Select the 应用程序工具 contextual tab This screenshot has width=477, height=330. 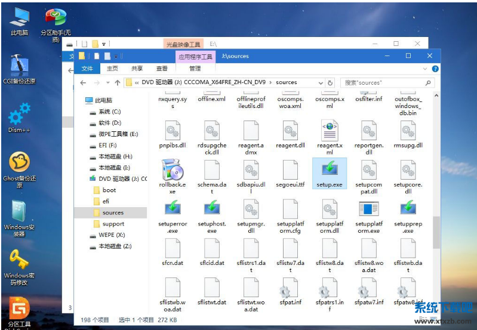[x=195, y=57]
